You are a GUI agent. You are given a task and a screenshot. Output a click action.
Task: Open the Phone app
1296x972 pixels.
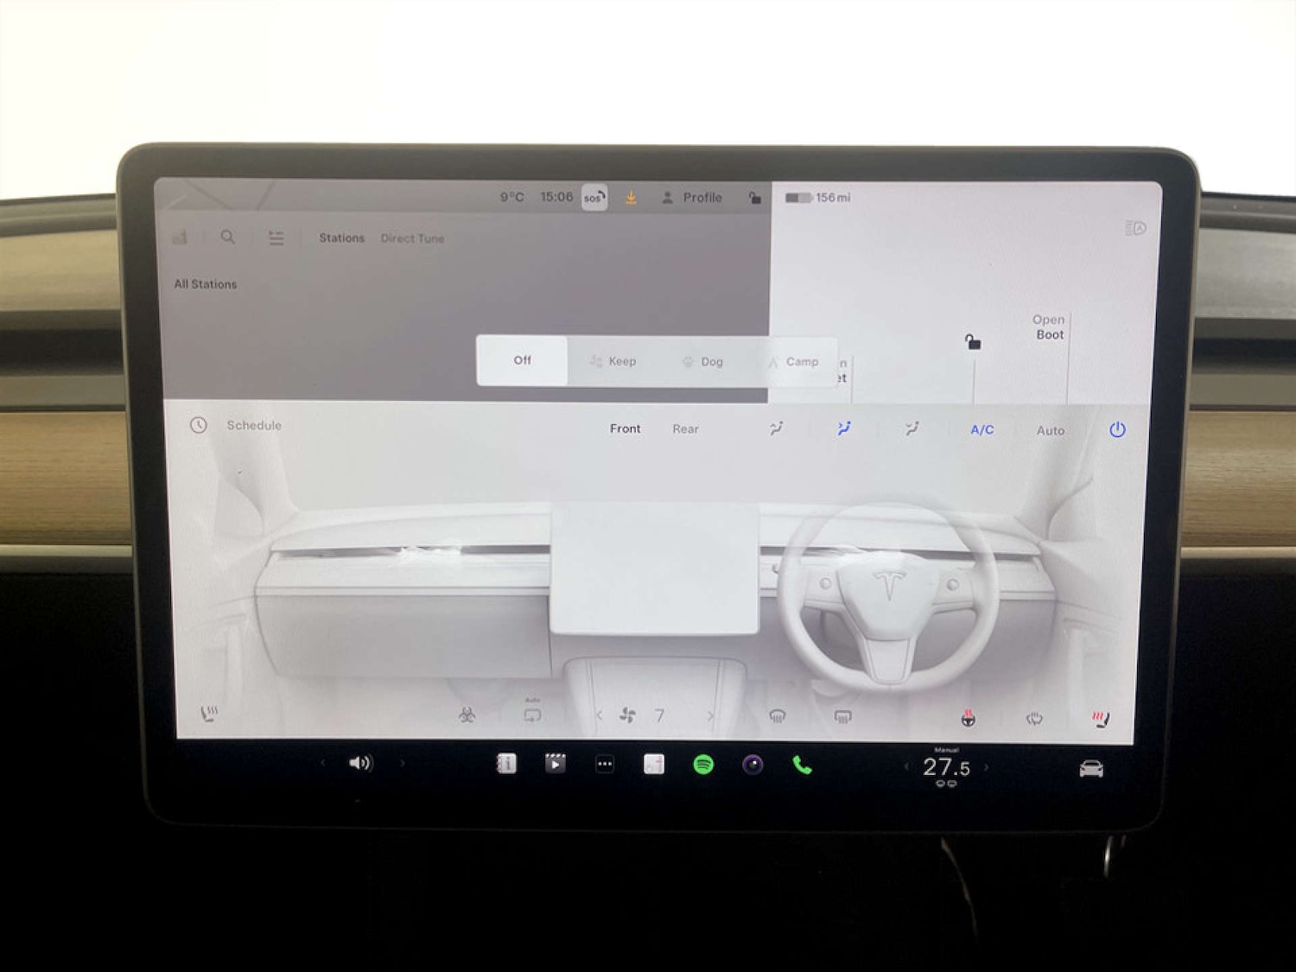[802, 764]
